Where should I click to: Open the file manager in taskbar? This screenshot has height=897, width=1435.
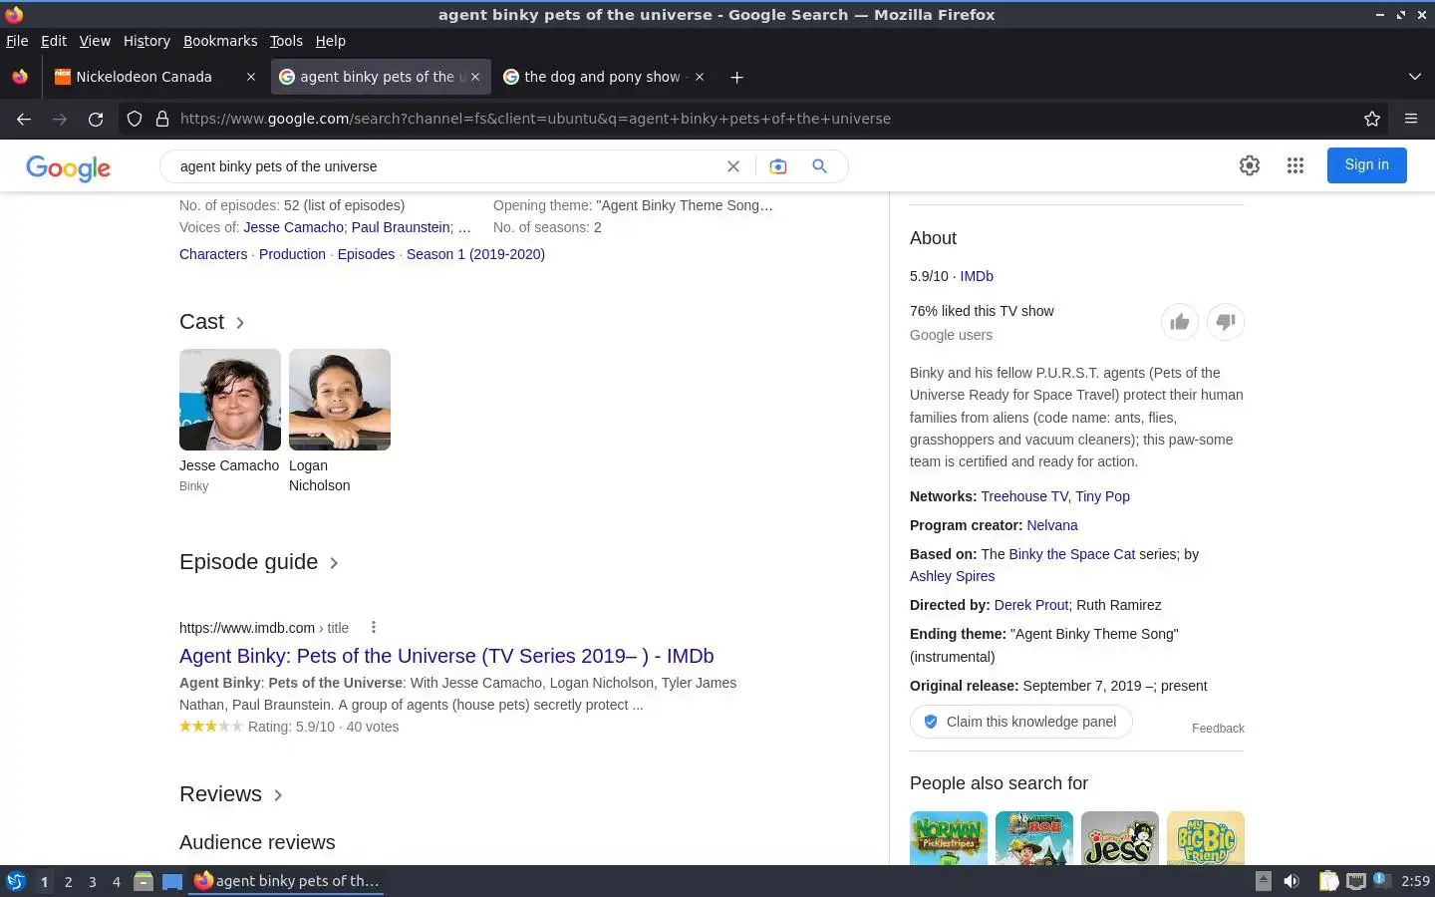[143, 881]
